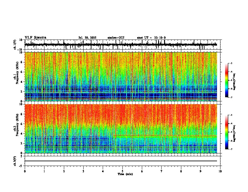The image size is (248, 192).
Task: Click tick label "2" on the Time axis
Action: pyautogui.click(x=64, y=171)
